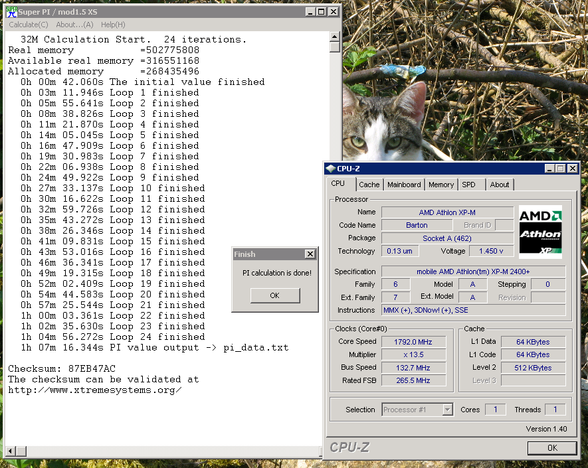588x468 pixels.
Task: Close the Finish dialog with X
Action: (310, 254)
